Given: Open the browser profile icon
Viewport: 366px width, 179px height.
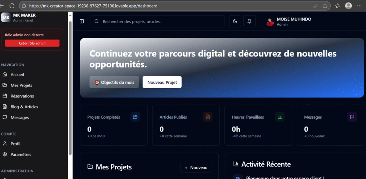Looking at the screenshot, I should click(348, 6).
